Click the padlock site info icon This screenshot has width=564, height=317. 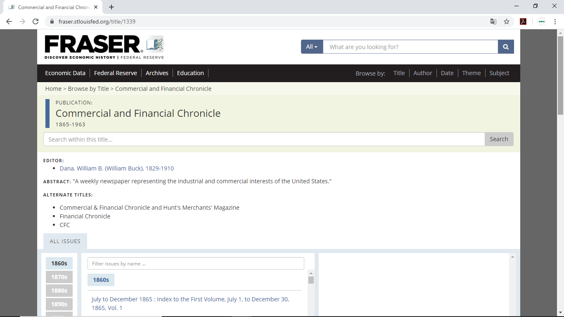tap(52, 21)
